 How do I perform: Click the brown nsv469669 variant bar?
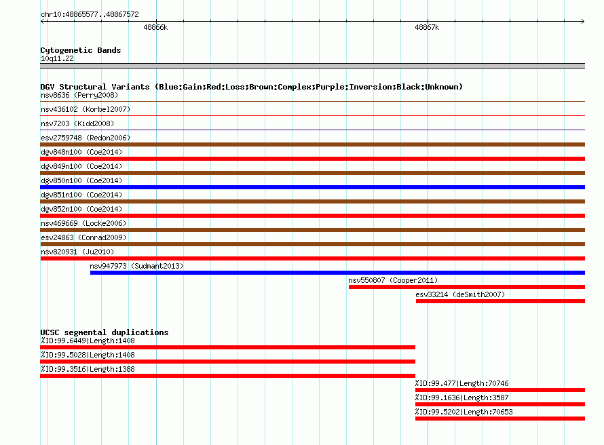click(x=312, y=230)
